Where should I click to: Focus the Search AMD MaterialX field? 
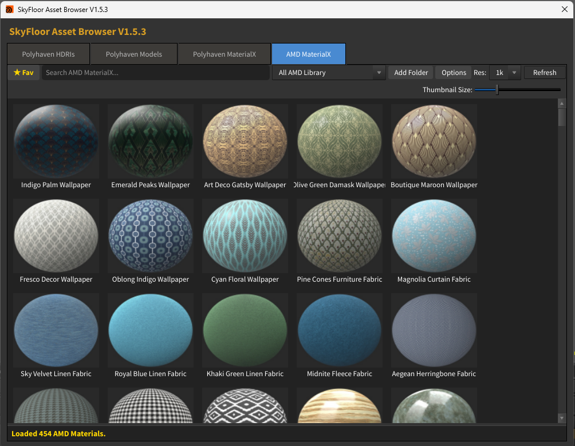tap(155, 73)
